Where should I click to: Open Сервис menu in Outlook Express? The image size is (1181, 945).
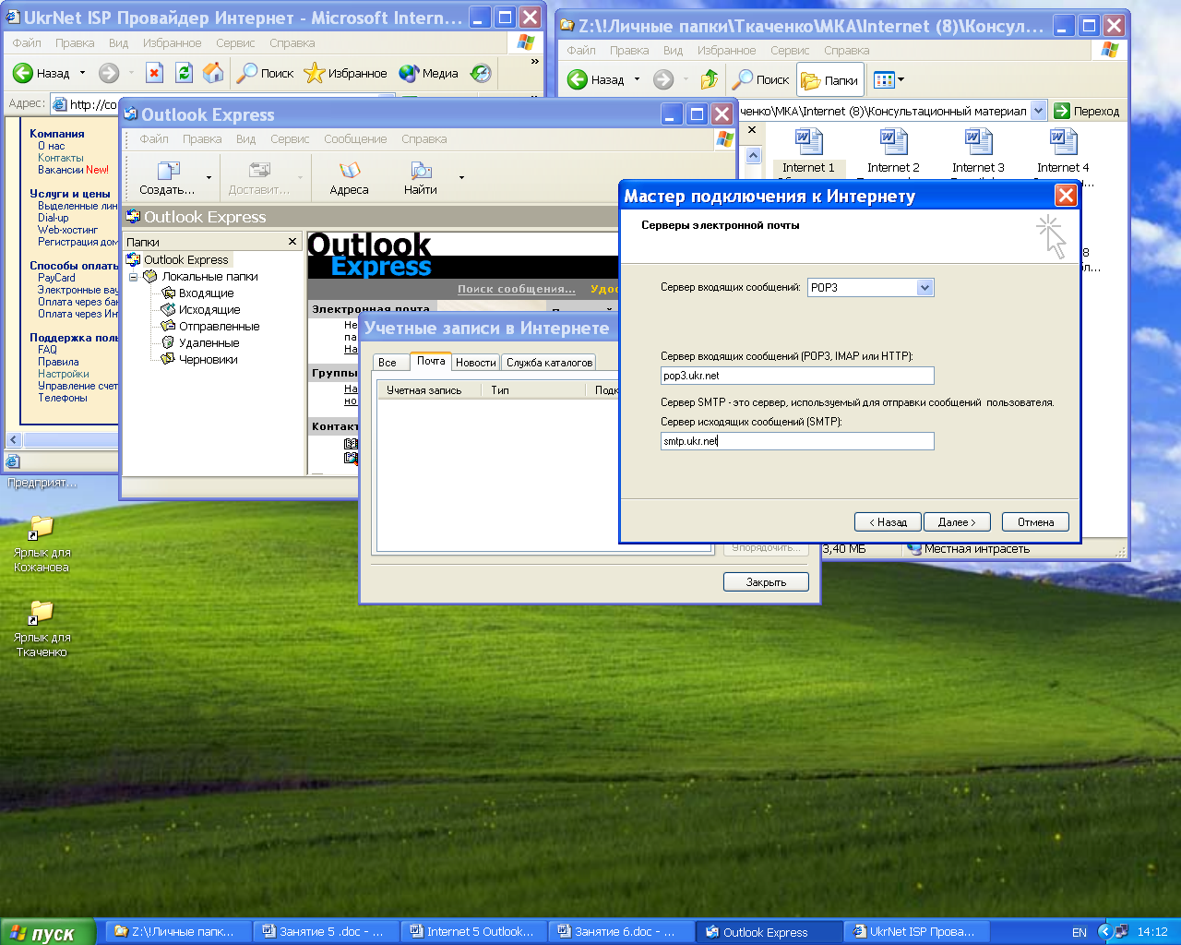290,139
